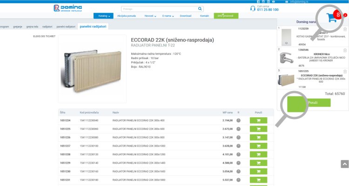Open the Kontakt menu item

(x=204, y=16)
